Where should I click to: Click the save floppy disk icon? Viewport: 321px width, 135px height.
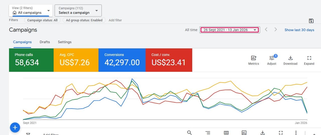click(x=311, y=21)
